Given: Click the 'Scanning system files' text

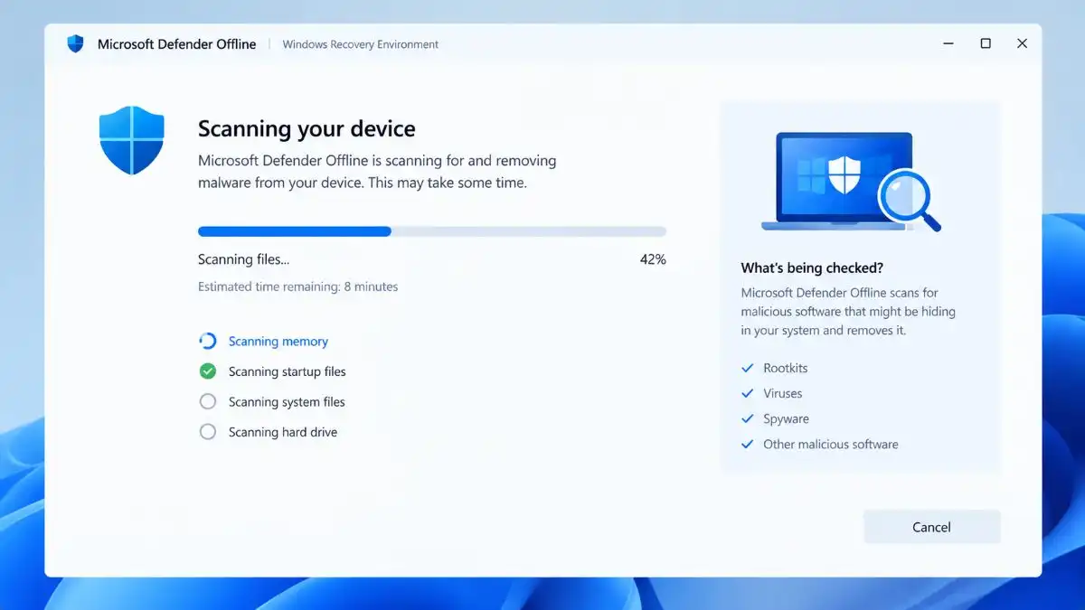Looking at the screenshot, I should point(287,402).
